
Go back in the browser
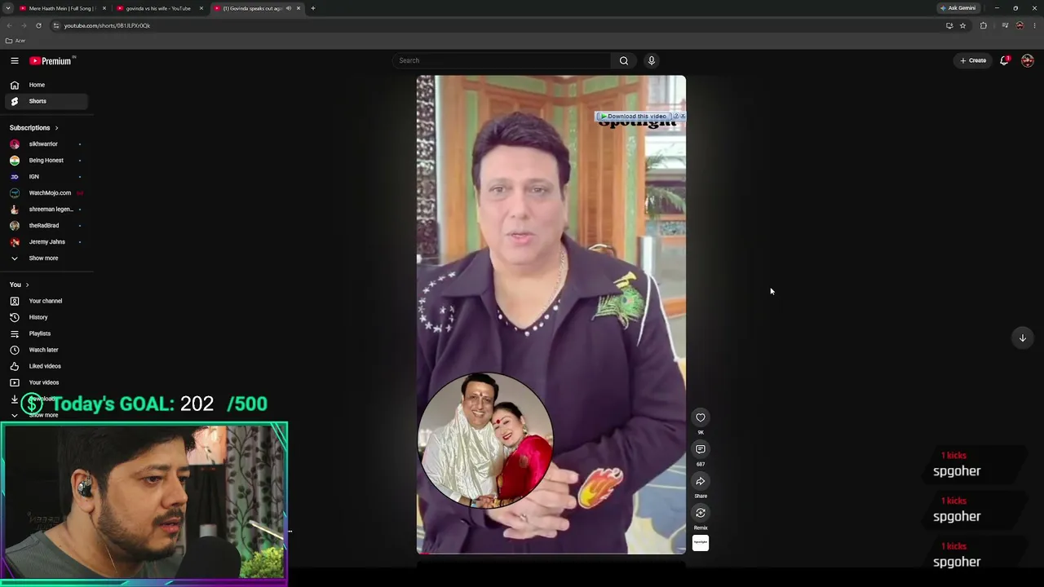pyautogui.click(x=9, y=25)
